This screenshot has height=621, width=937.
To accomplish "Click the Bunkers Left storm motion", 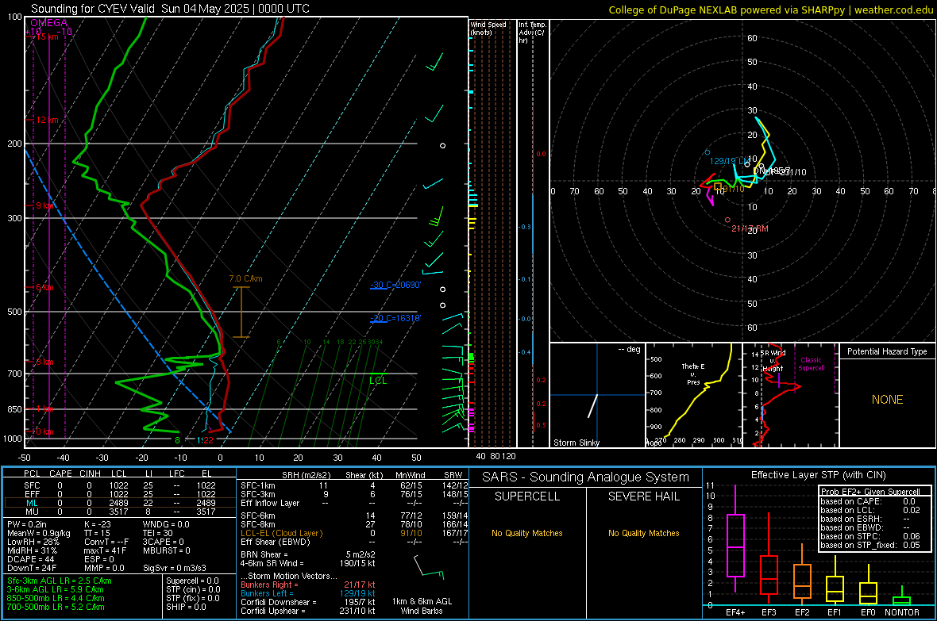I will click(x=308, y=593).
